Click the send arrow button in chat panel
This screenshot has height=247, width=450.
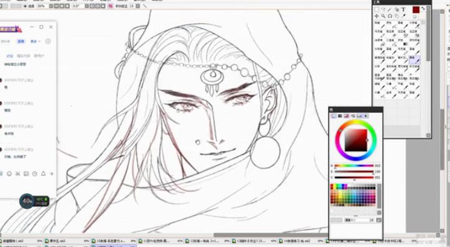pos(52,174)
